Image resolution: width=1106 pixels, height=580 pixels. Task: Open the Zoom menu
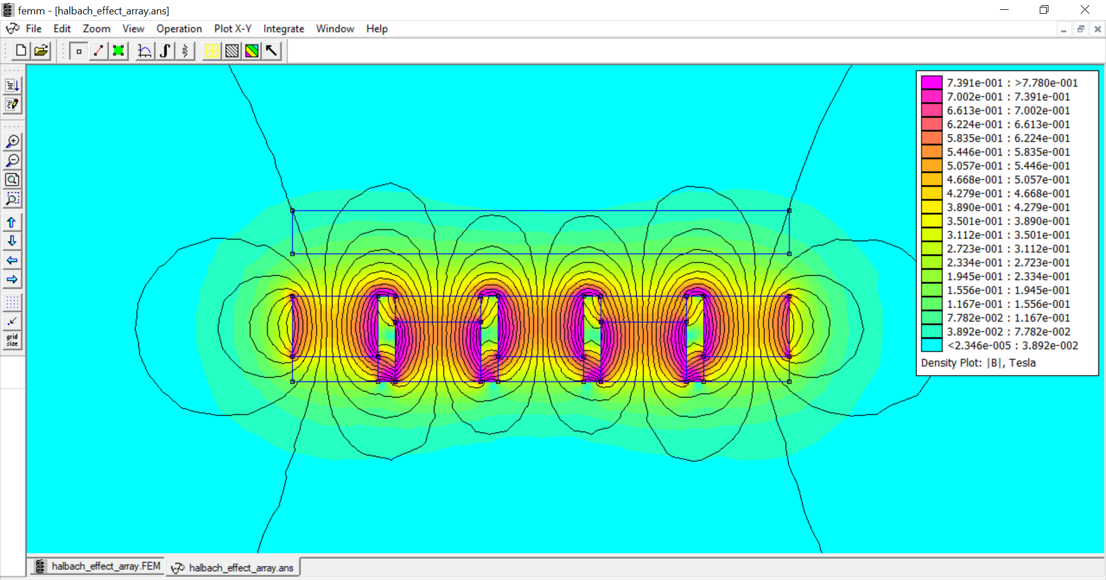(x=96, y=29)
